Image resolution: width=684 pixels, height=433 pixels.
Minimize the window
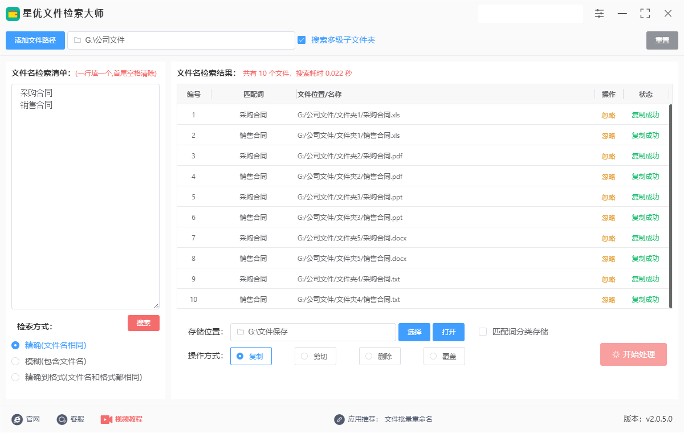tap(622, 14)
